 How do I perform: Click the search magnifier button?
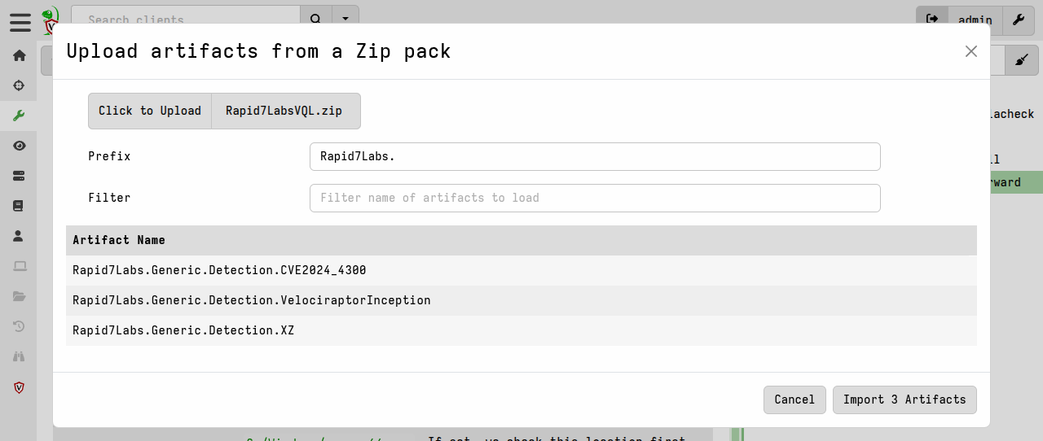click(x=316, y=20)
